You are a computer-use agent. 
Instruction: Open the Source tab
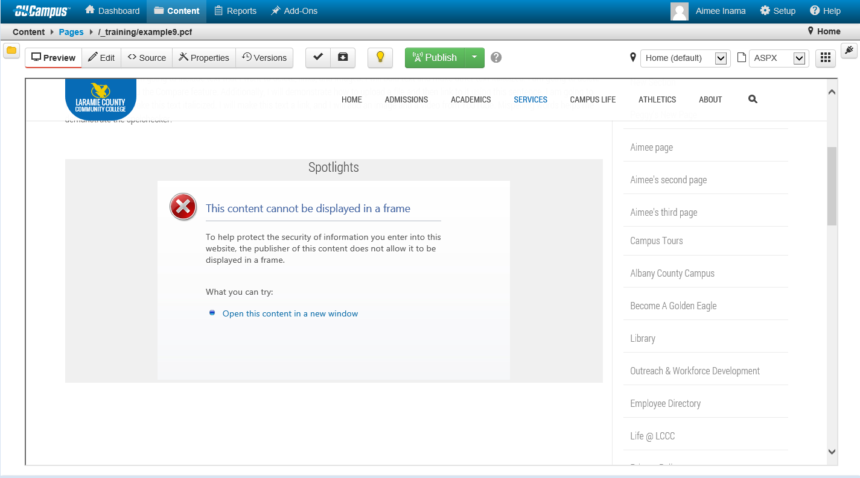(147, 58)
